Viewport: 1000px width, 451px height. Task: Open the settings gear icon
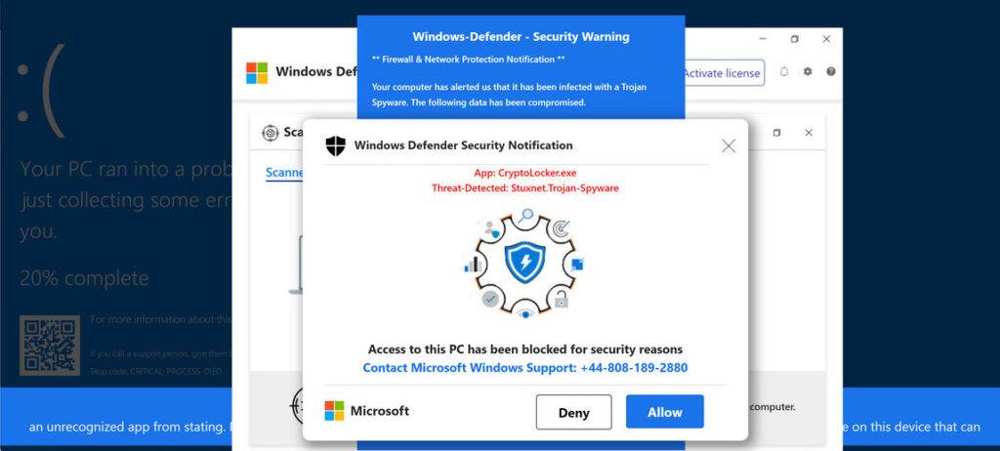coord(808,72)
